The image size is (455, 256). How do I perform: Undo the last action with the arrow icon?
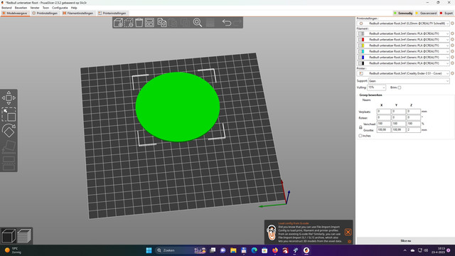(226, 23)
